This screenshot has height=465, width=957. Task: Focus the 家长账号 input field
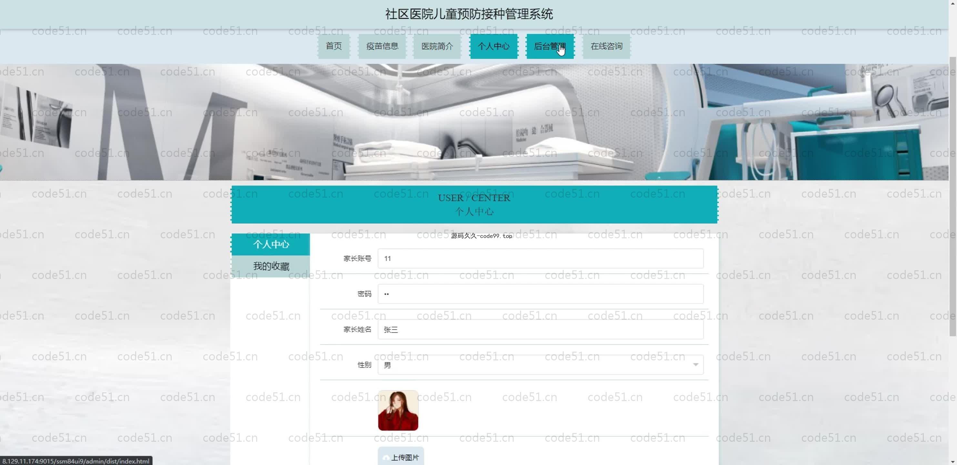540,258
